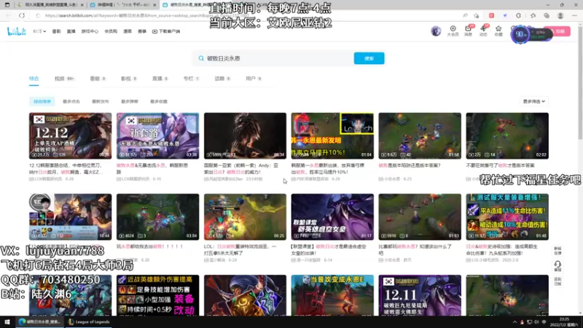This screenshot has width=583, height=328.
Task: Sort results by 最多弹幕
Action: click(130, 101)
